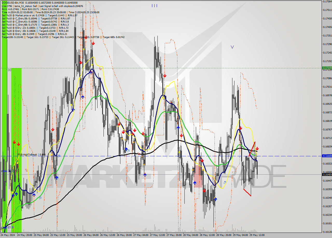Click the 0.17351 price axis label
Screen dimensions: 332x238
327,35
